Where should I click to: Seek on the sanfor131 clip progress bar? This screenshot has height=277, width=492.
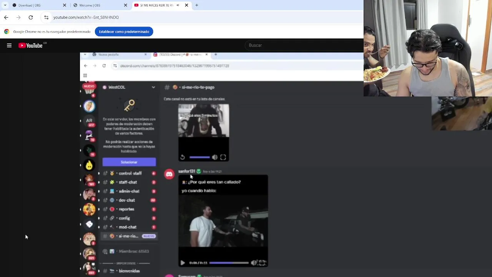(229, 263)
